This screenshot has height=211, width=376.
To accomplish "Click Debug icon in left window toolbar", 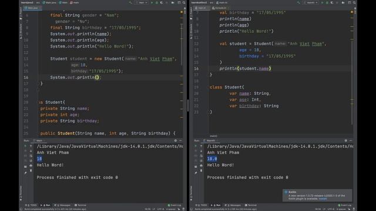I will click(157, 2).
